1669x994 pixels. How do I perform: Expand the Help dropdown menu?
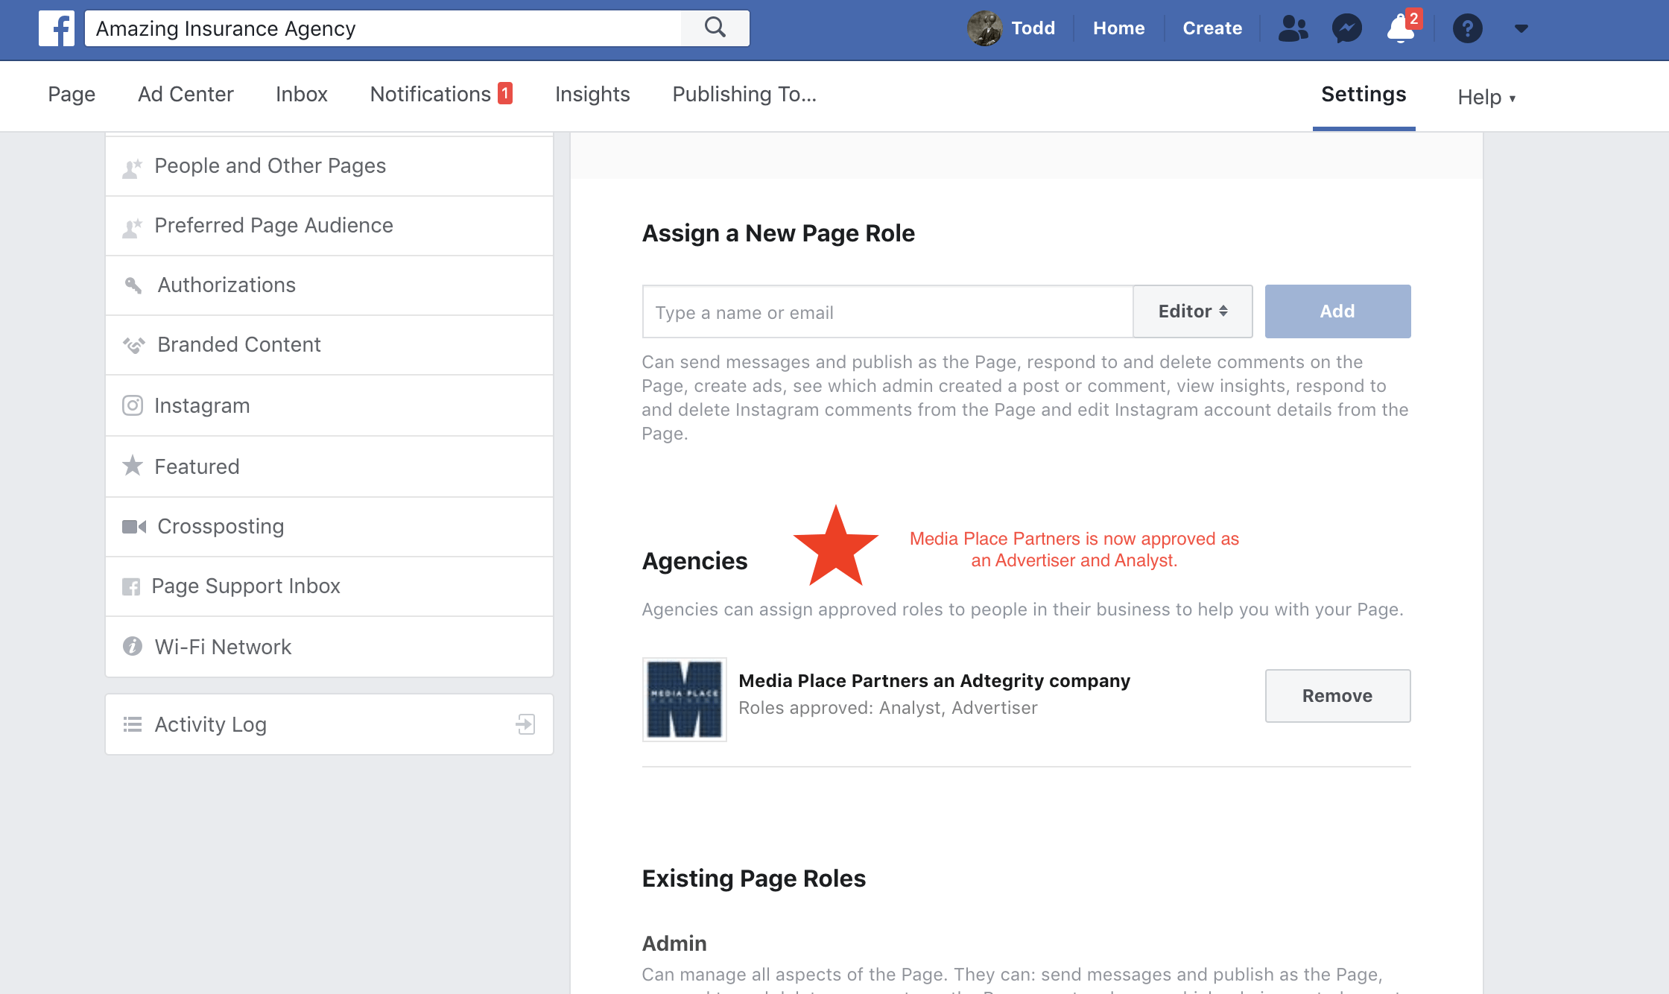1486,98
